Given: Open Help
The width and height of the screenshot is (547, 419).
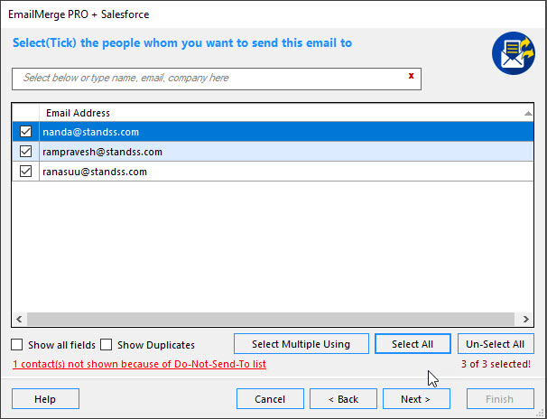Looking at the screenshot, I should 45,399.
